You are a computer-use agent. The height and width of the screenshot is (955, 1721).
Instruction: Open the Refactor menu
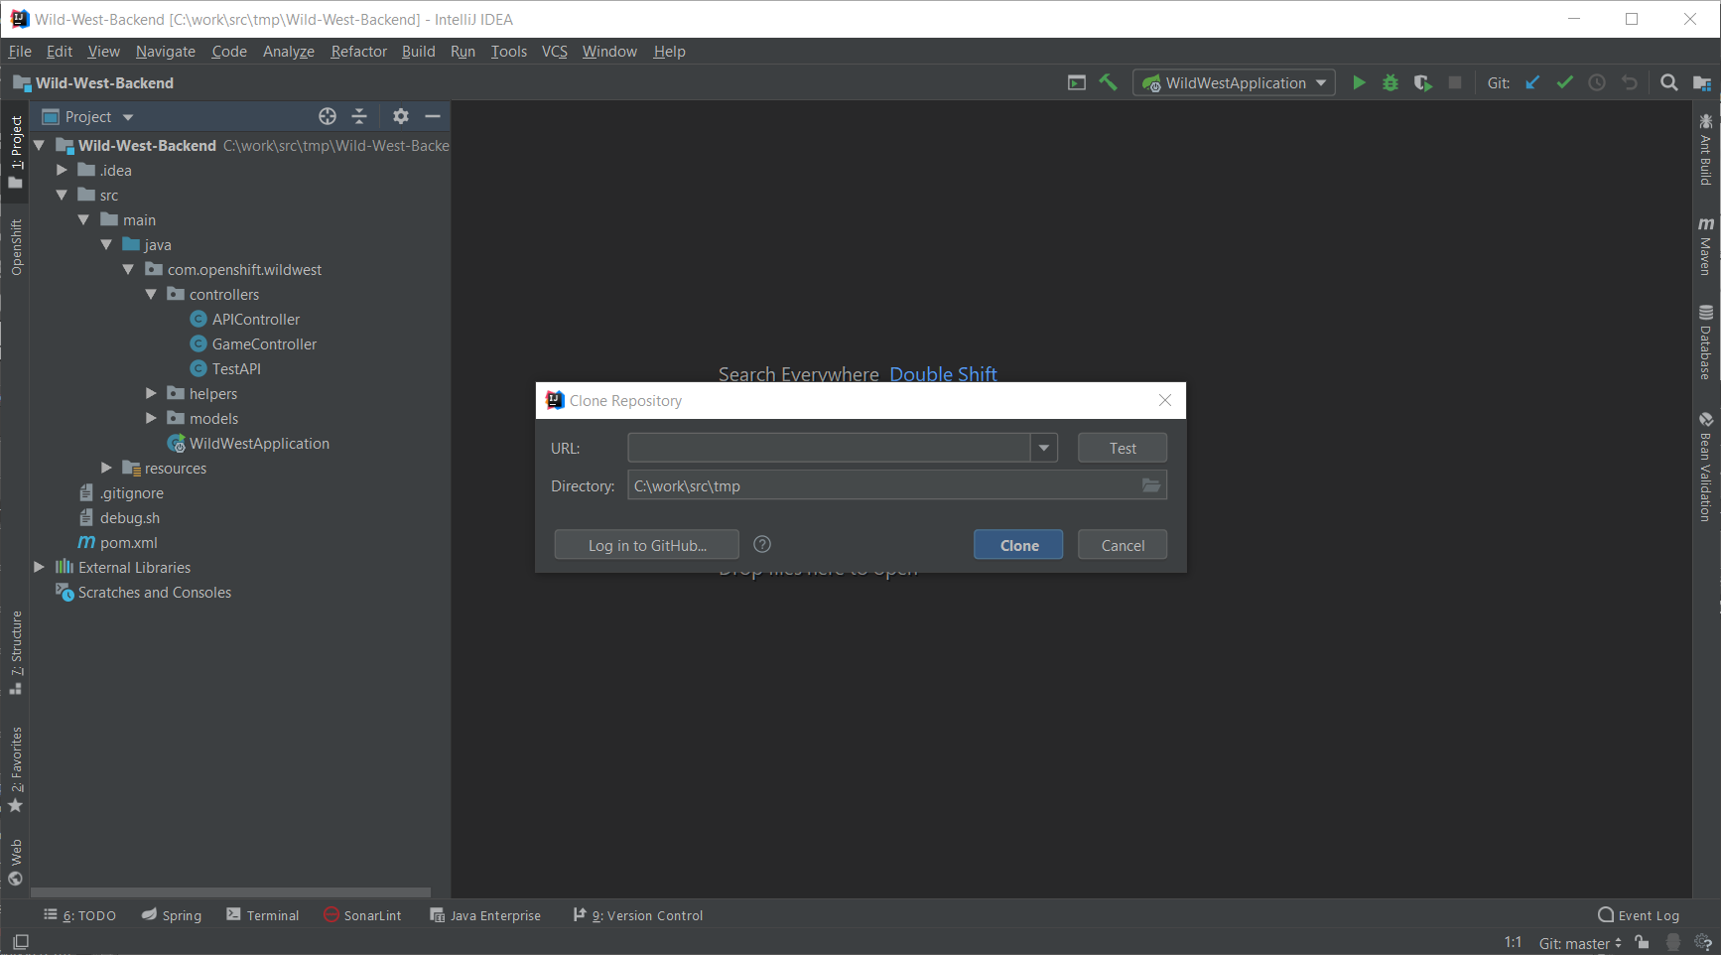tap(359, 51)
